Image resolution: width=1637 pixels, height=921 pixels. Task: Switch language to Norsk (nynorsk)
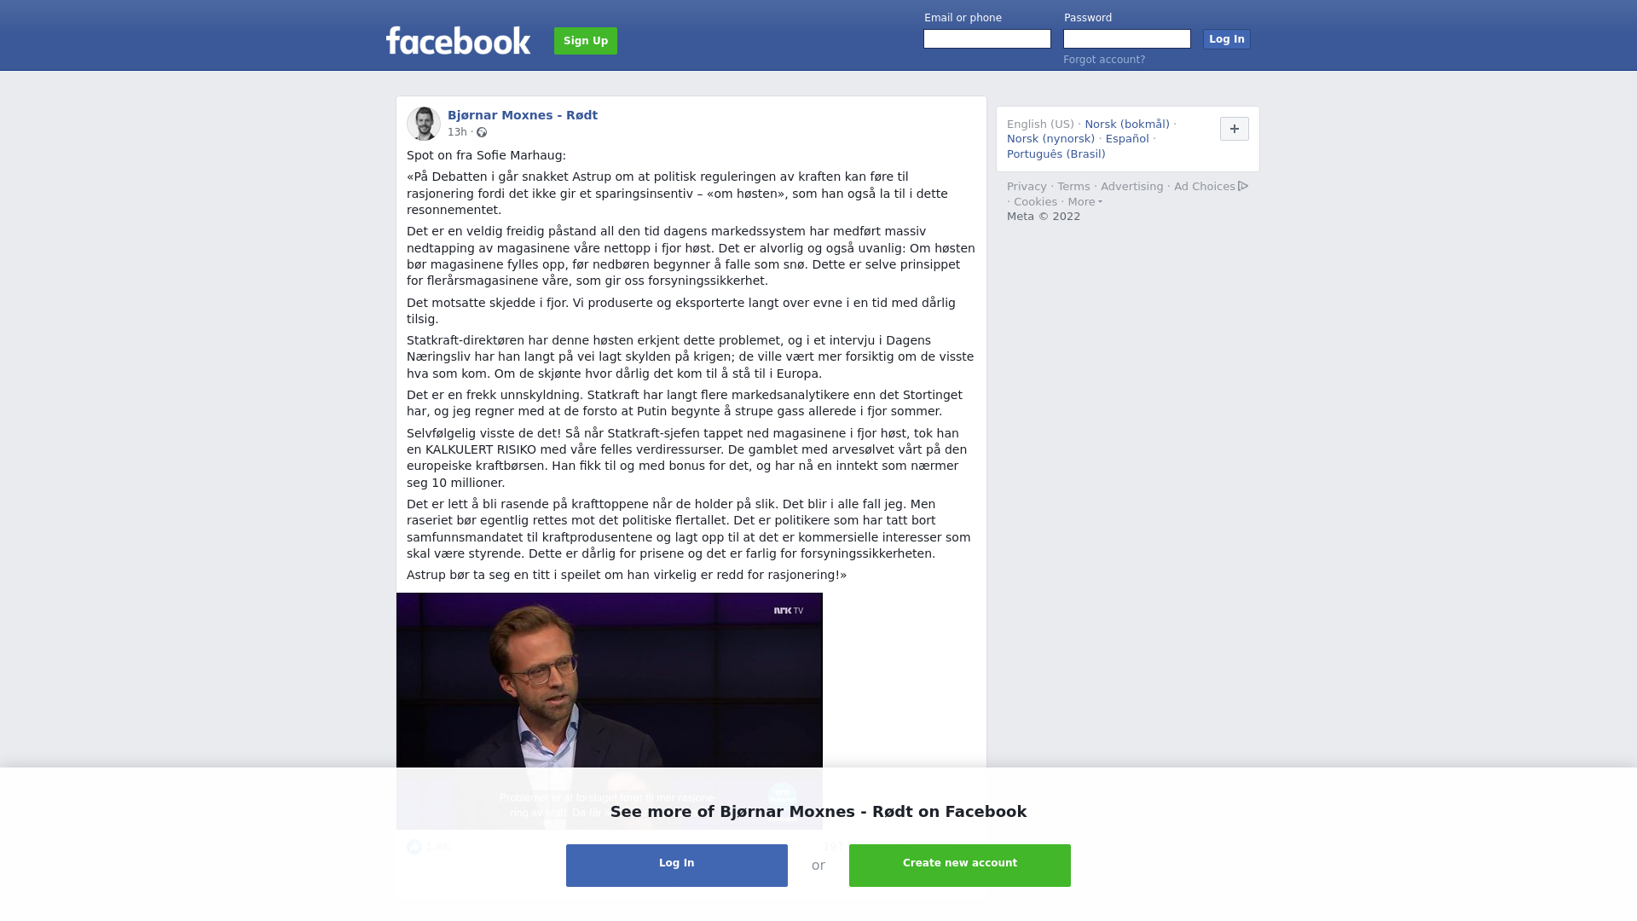(1050, 139)
